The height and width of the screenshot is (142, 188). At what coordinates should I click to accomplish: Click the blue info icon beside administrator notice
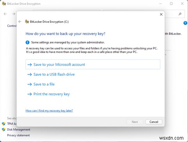[27, 42]
